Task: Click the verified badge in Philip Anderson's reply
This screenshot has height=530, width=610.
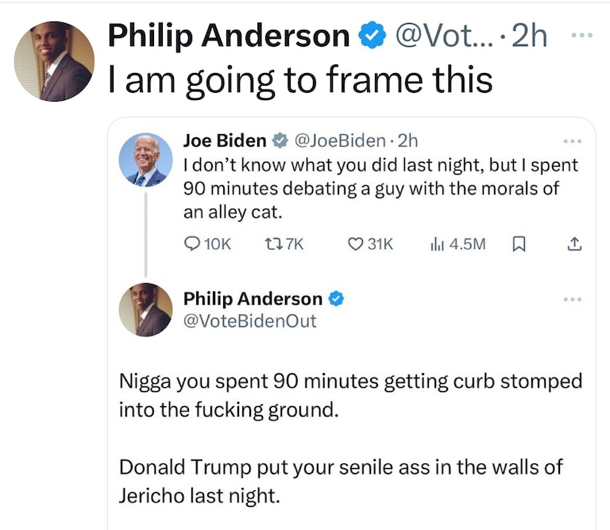Action: click(337, 299)
